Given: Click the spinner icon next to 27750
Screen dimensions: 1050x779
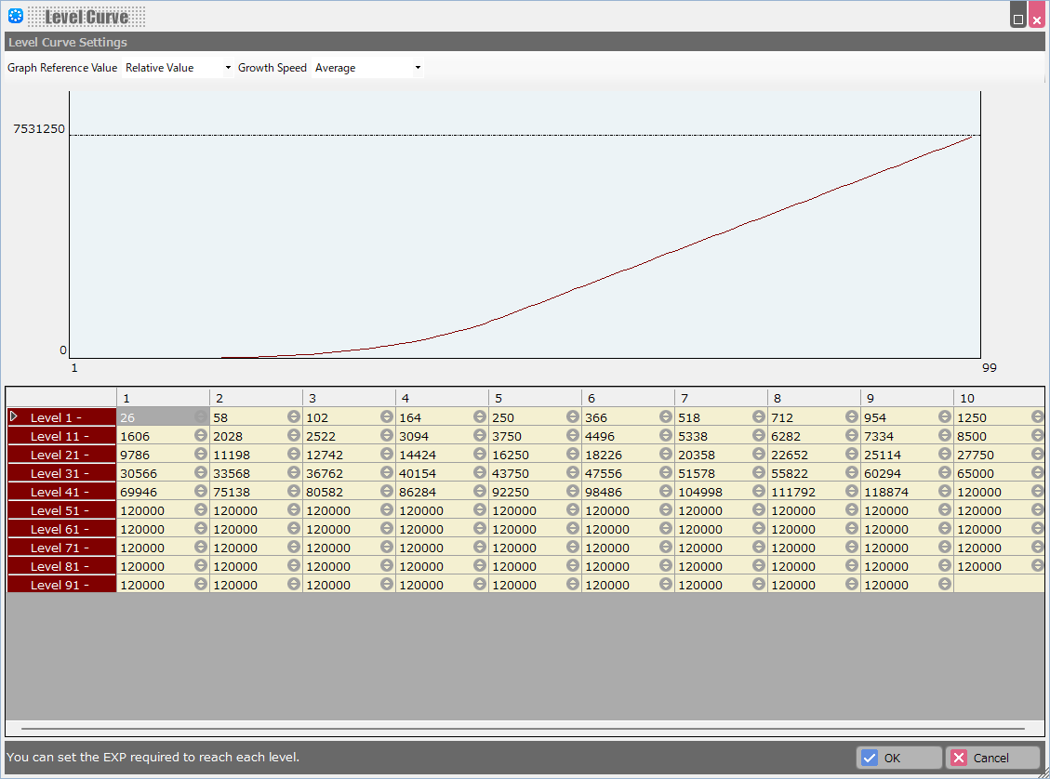Looking at the screenshot, I should [x=1037, y=455].
